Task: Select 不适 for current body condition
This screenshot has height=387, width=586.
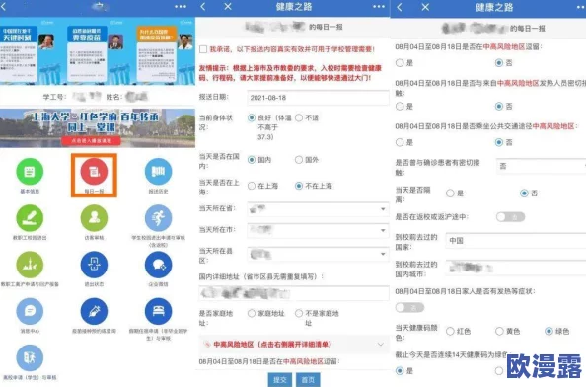Action: [299, 118]
